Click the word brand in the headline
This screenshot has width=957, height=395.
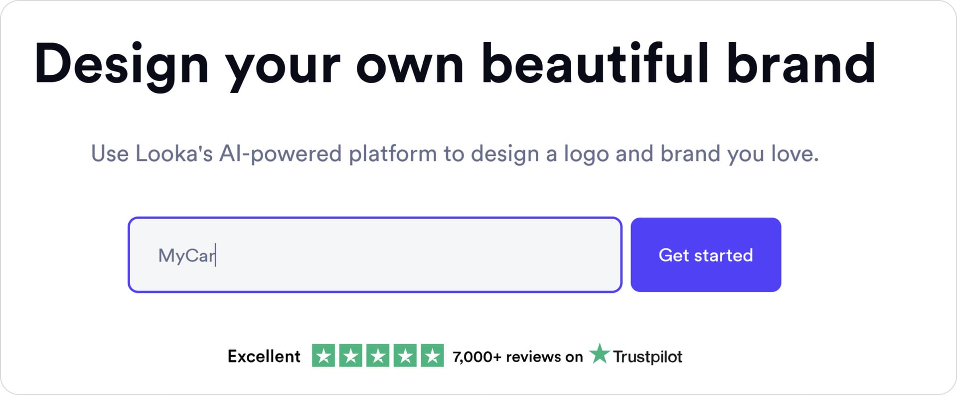800,64
